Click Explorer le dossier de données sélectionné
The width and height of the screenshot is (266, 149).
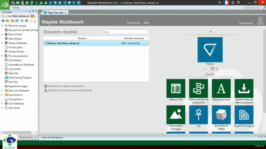pos(70,90)
